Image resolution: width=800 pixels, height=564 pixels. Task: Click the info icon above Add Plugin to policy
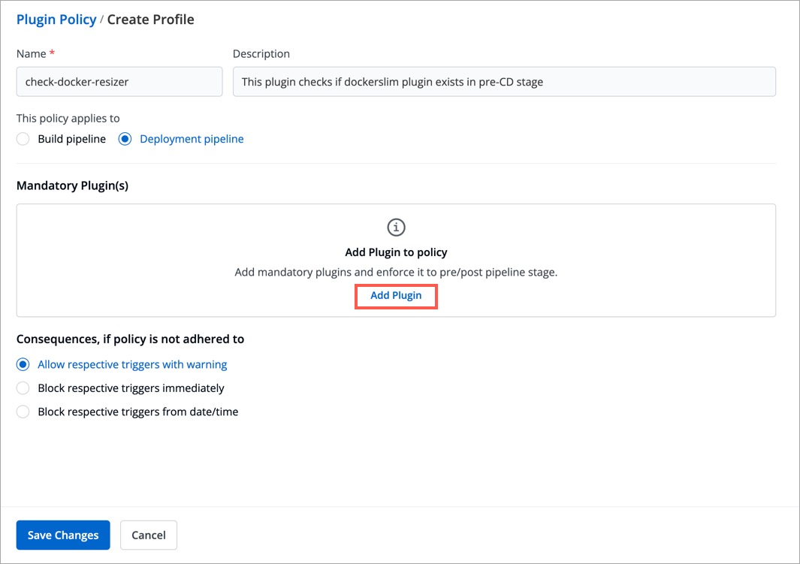[x=396, y=228]
